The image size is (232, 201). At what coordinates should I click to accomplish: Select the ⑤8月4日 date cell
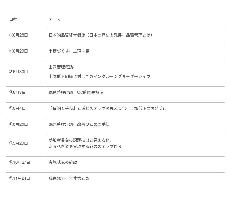coord(17,108)
